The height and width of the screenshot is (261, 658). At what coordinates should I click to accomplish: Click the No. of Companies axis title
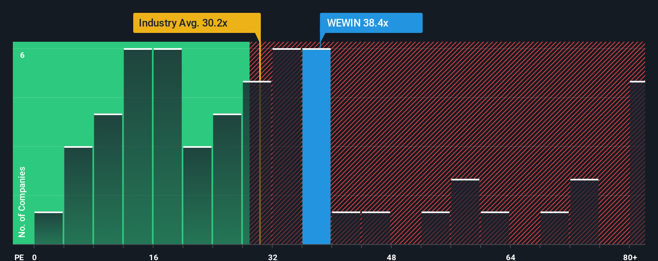tap(22, 202)
